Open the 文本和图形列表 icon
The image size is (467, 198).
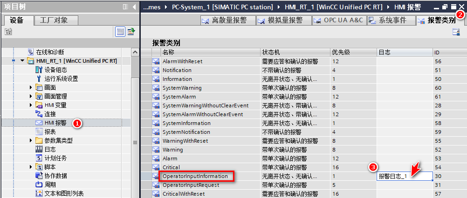click(39, 193)
